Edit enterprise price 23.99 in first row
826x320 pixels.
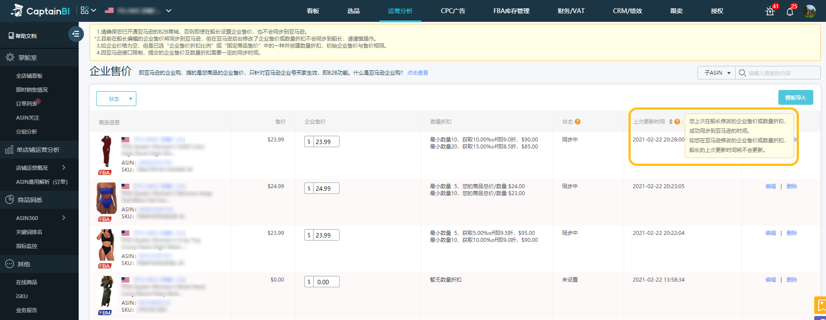click(326, 142)
